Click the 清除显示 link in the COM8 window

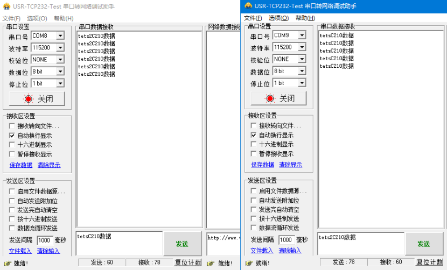coord(49,165)
